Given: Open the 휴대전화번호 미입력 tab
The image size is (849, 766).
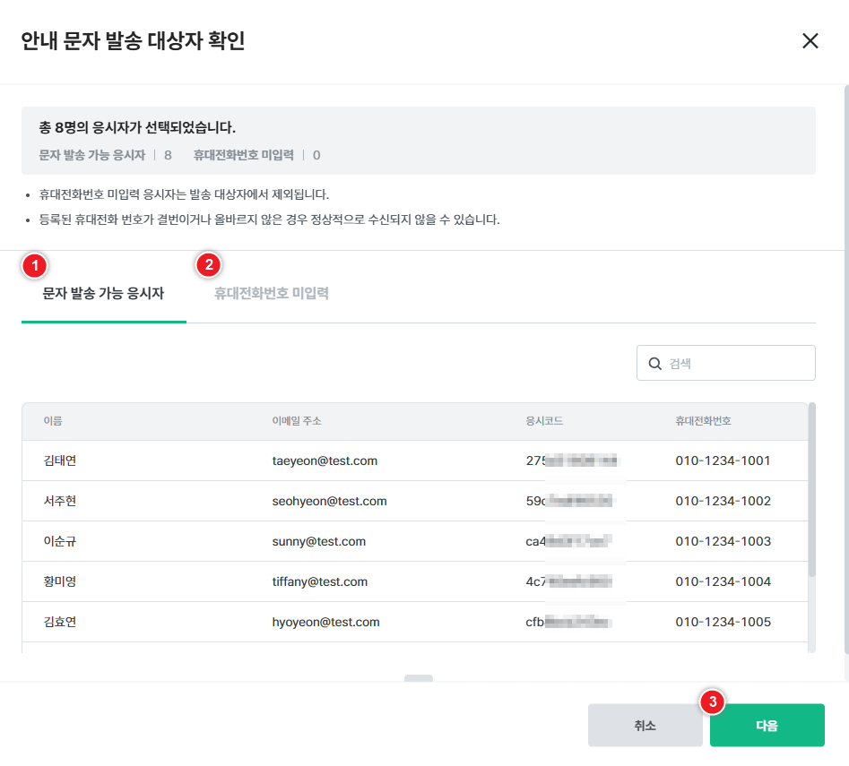Looking at the screenshot, I should [271, 294].
